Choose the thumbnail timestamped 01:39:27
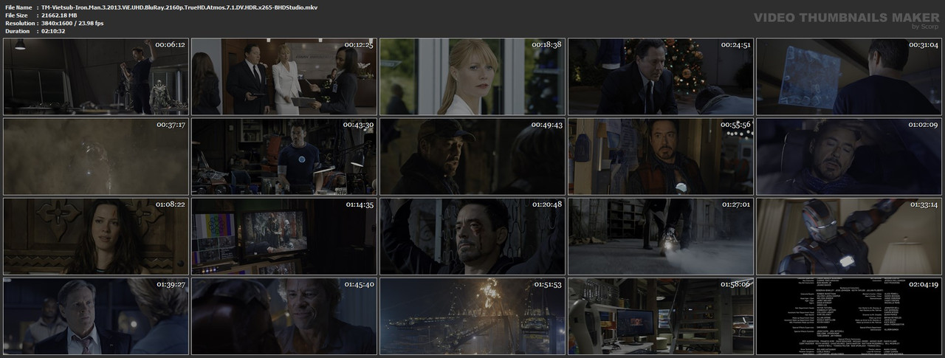The image size is (945, 358). [95, 315]
